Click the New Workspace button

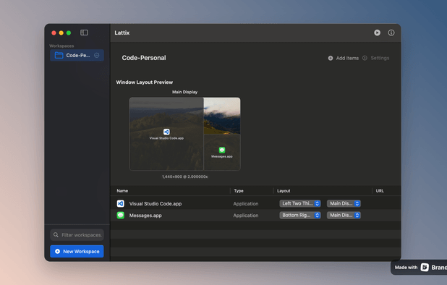[x=77, y=252]
